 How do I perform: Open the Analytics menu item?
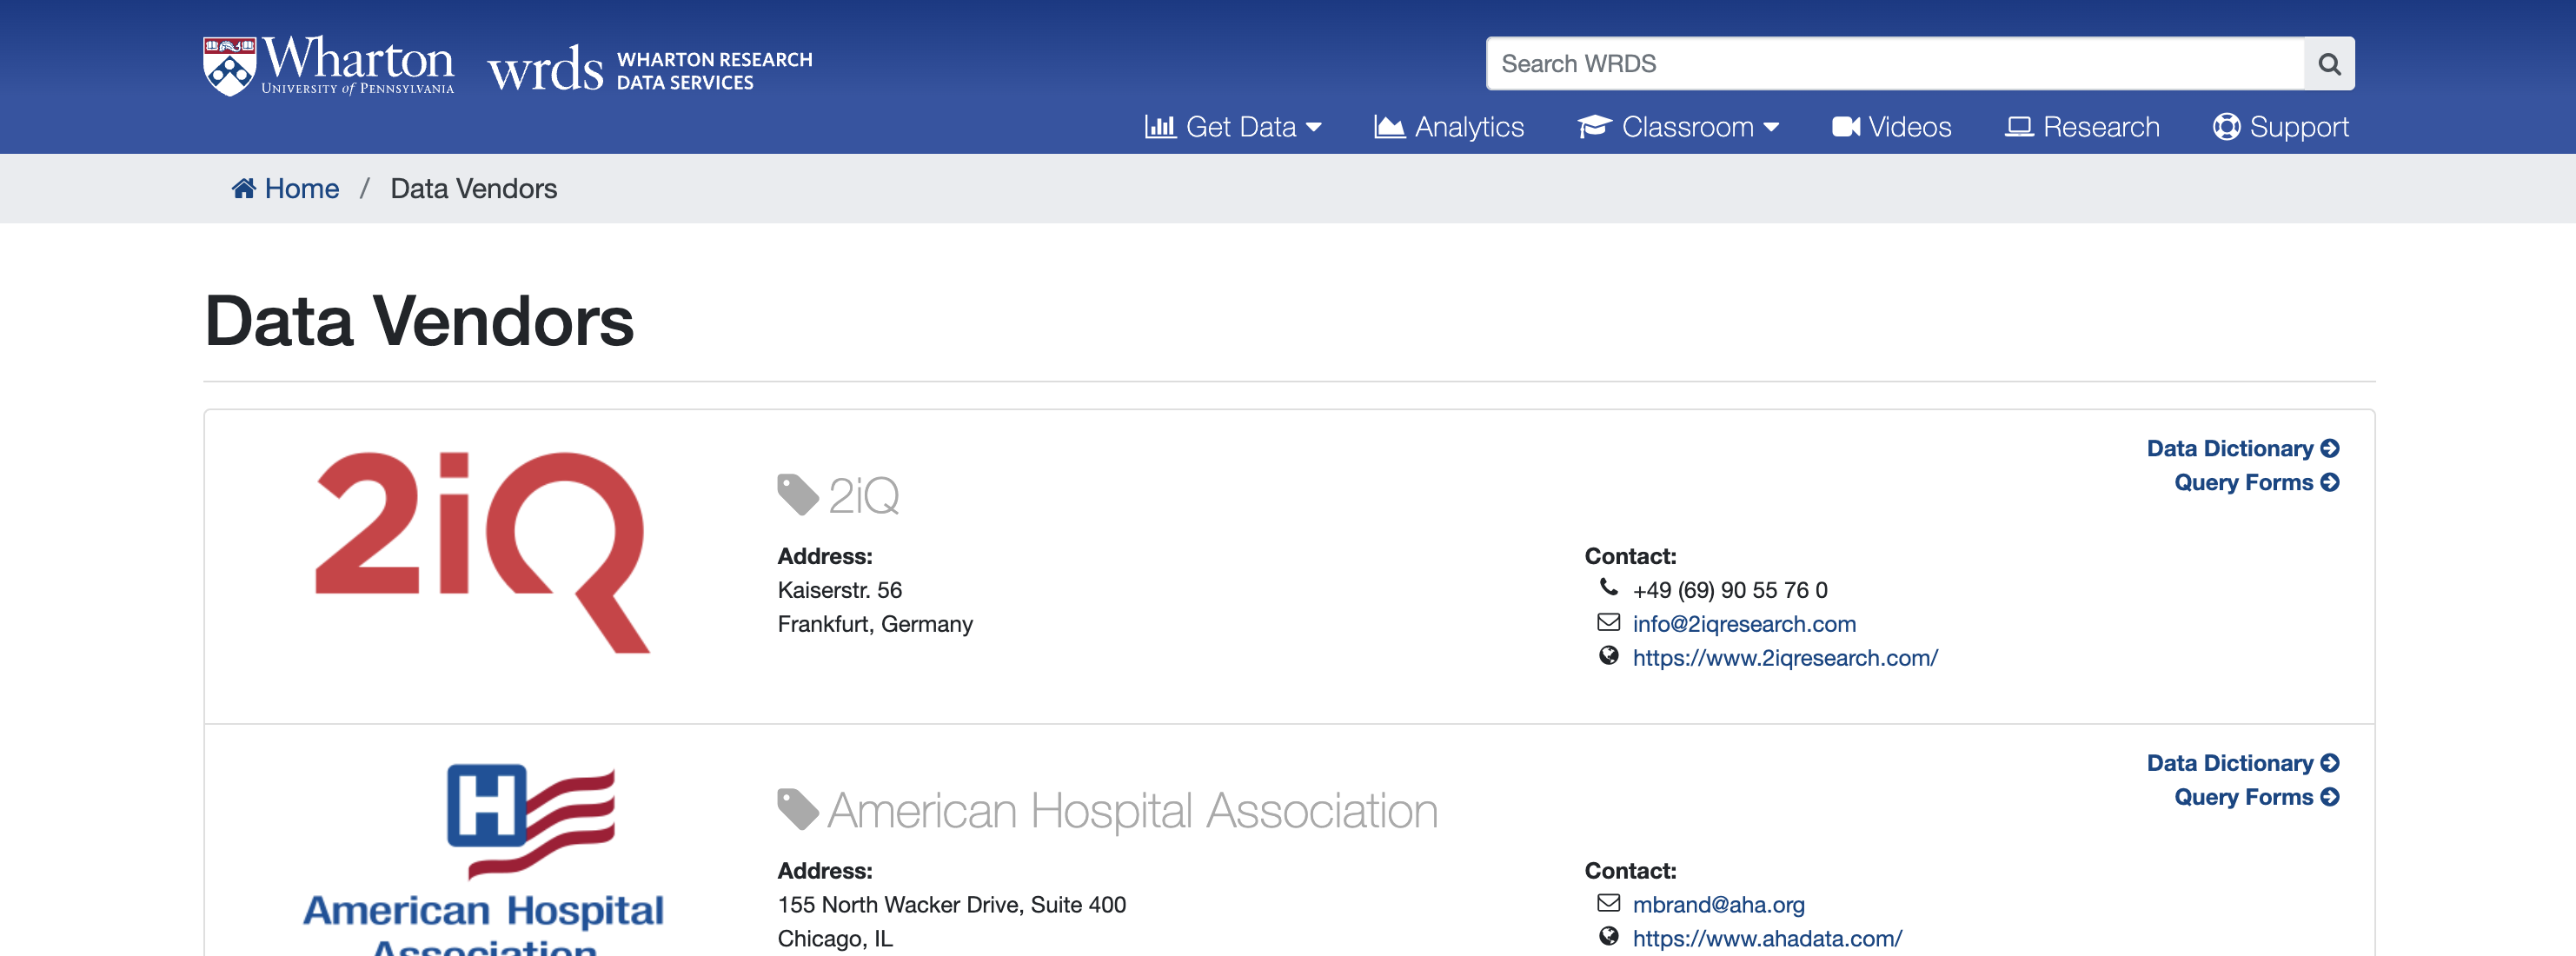coord(1449,127)
